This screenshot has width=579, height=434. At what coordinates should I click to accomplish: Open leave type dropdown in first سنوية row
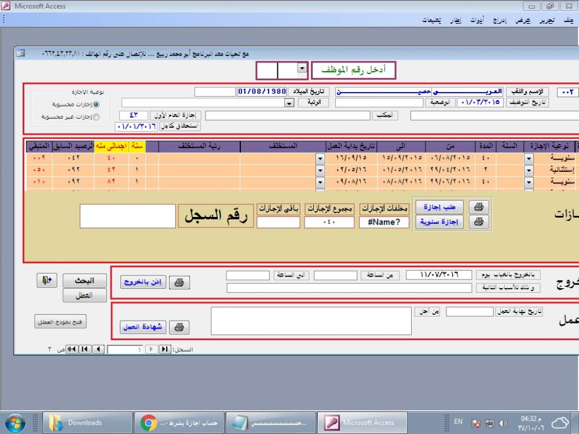pyautogui.click(x=529, y=158)
